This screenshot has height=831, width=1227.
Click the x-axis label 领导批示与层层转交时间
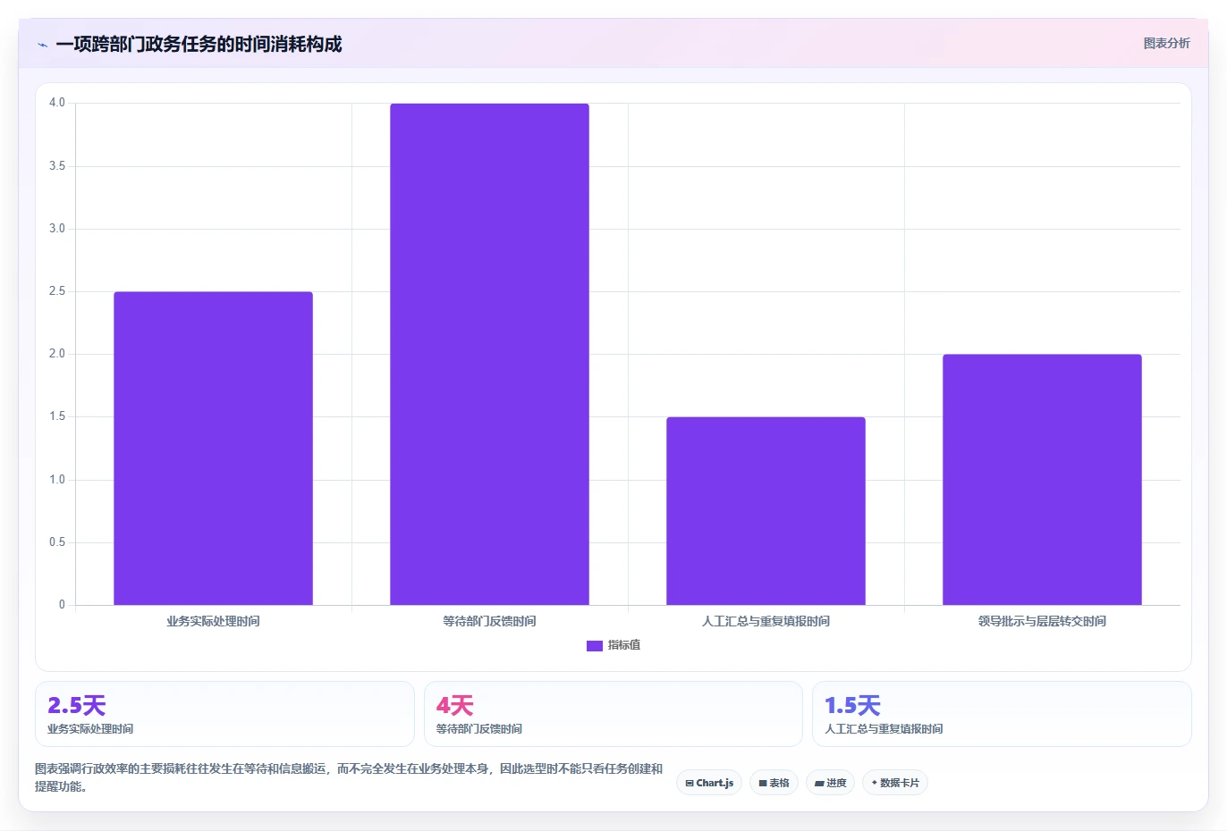click(1042, 621)
